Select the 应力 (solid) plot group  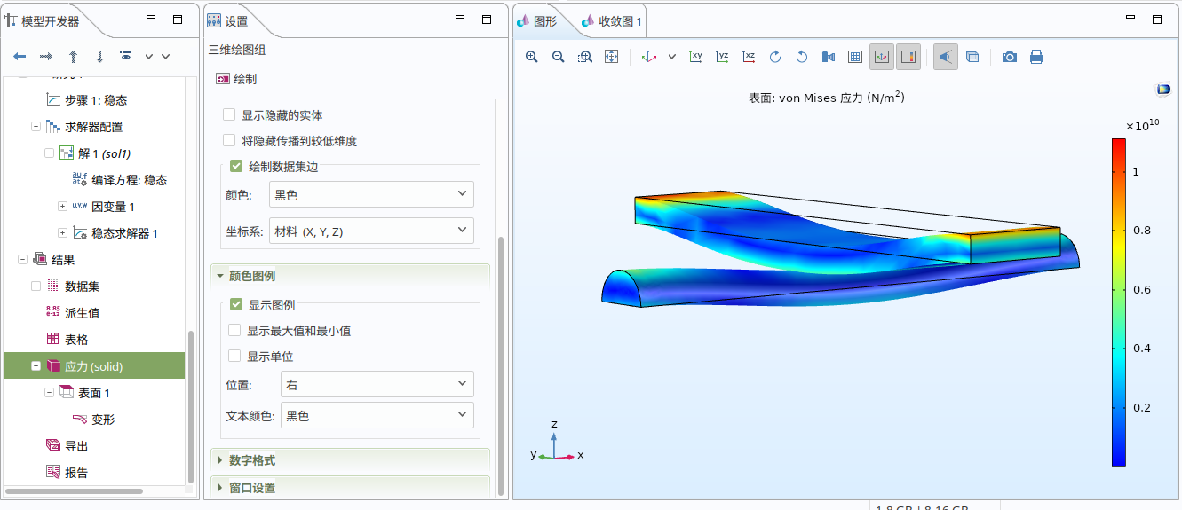[x=94, y=366]
